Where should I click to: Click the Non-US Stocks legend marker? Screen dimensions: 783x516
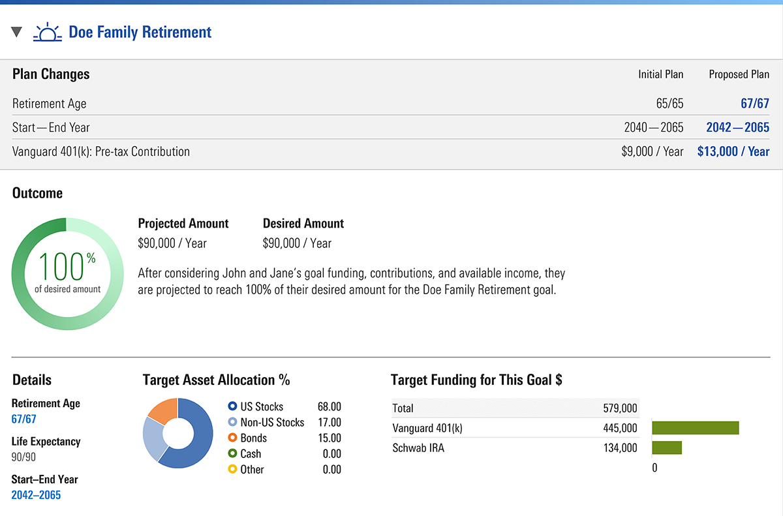[232, 422]
